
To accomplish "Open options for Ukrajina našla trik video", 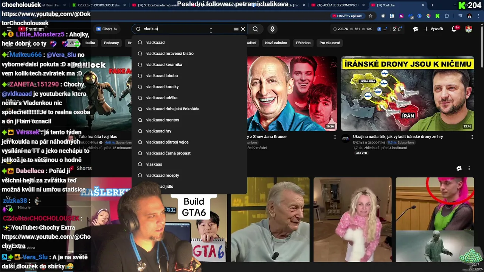I will coord(472,137).
